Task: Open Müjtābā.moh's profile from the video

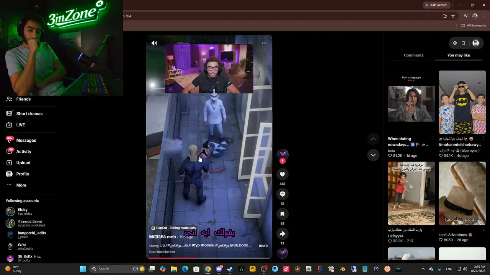Action: pos(163,237)
